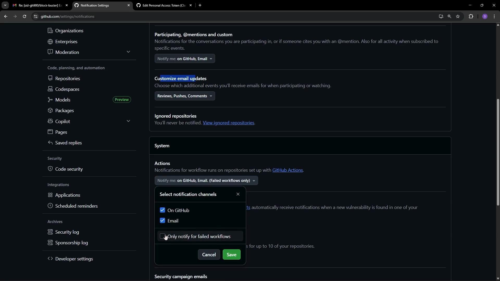Select the Copilot icon in sidebar
This screenshot has height=281, width=500.
click(50, 121)
